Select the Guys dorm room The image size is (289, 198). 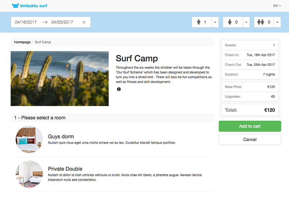point(61,136)
